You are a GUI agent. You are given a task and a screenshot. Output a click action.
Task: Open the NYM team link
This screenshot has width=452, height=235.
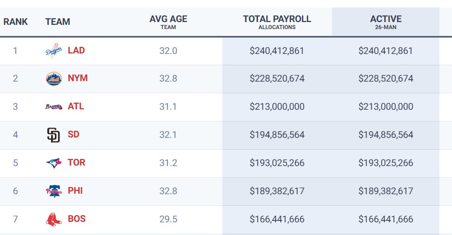[x=78, y=78]
